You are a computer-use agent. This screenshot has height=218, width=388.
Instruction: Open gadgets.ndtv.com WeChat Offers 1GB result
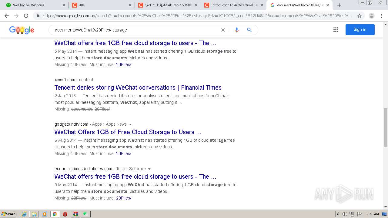128,132
